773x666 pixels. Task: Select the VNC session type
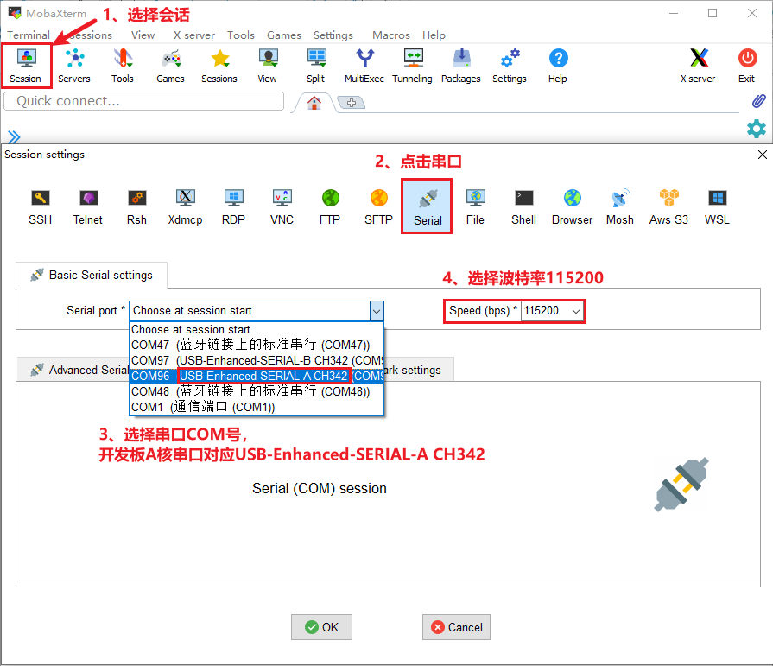point(282,207)
